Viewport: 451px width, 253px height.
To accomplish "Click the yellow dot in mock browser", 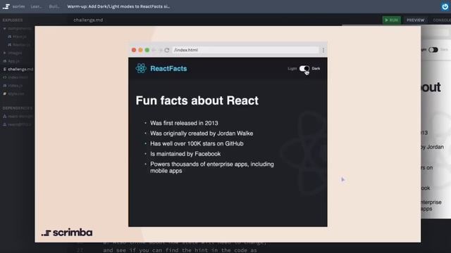I will coord(140,50).
